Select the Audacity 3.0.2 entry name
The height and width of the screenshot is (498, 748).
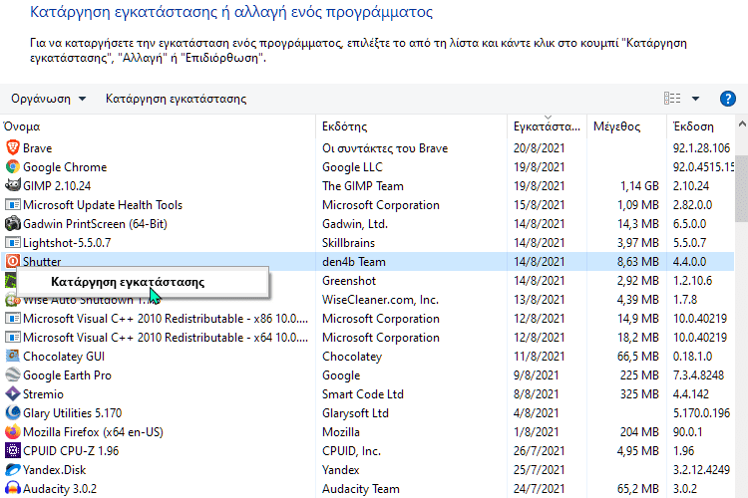(x=60, y=489)
